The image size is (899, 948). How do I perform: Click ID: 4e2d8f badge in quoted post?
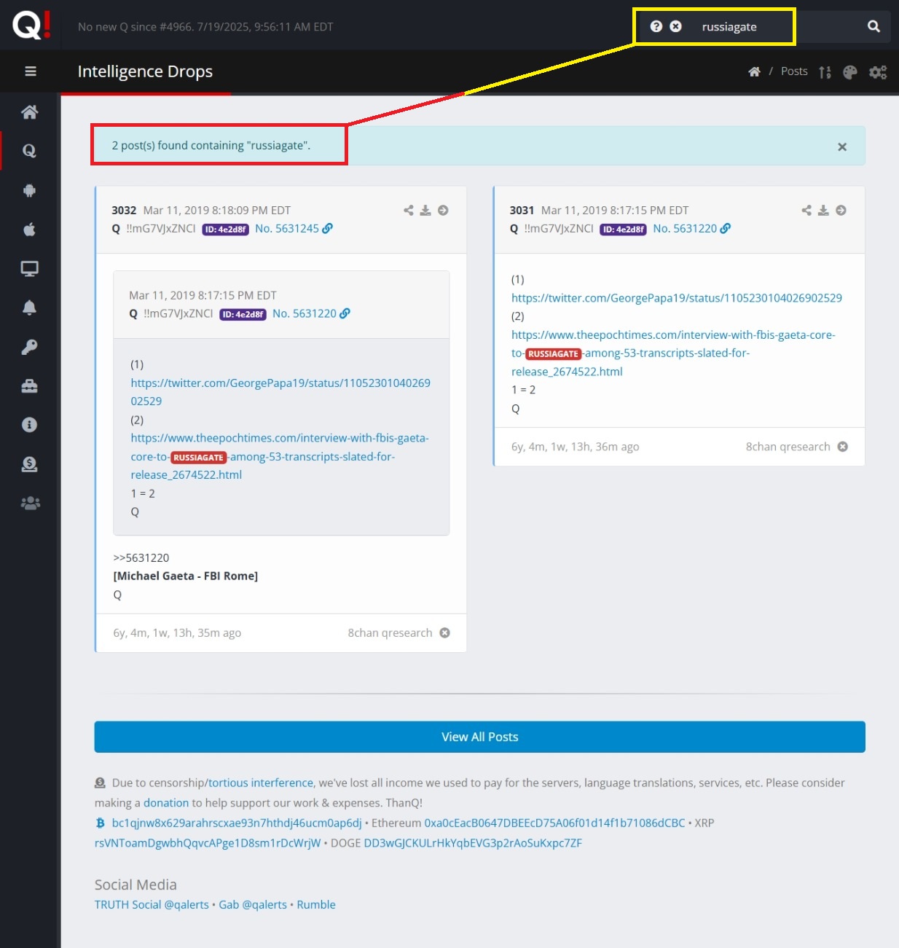pyautogui.click(x=243, y=315)
